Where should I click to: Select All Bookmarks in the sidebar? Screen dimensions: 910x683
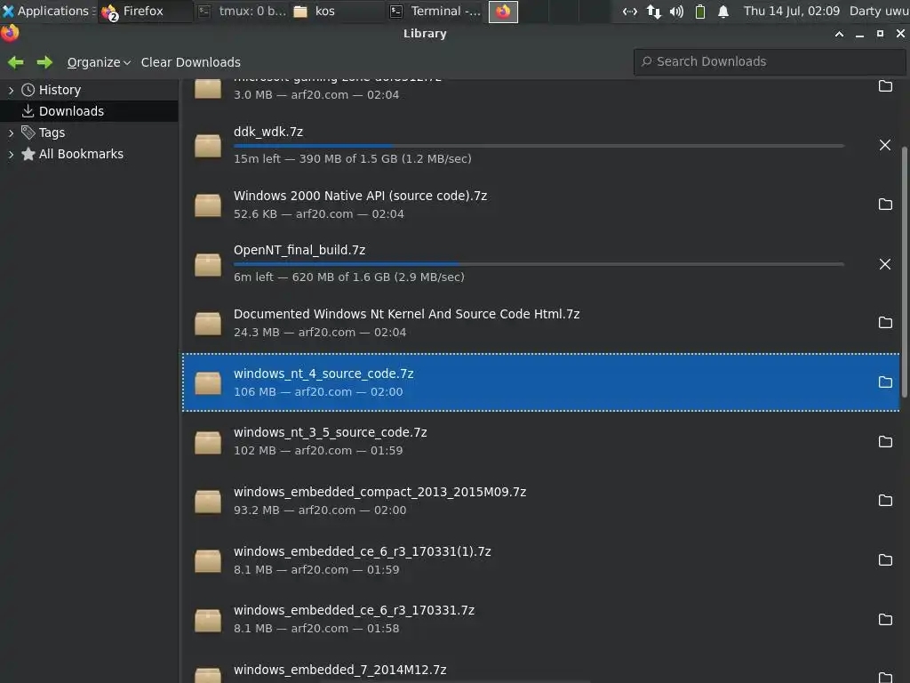click(x=81, y=154)
